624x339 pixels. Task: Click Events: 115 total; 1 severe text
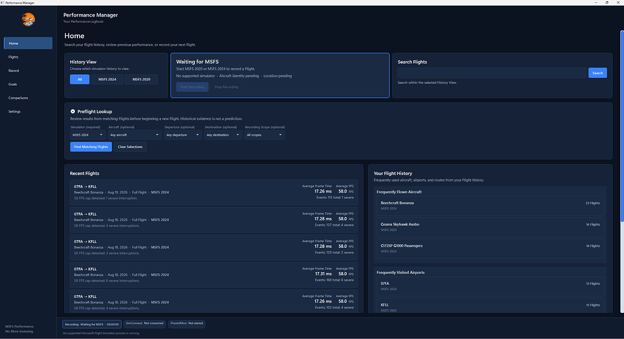click(x=335, y=198)
